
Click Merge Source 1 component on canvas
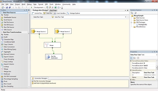pos(39,31)
